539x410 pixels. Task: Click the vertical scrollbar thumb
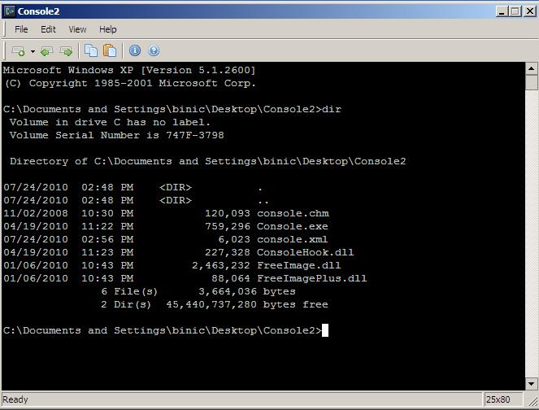click(532, 82)
